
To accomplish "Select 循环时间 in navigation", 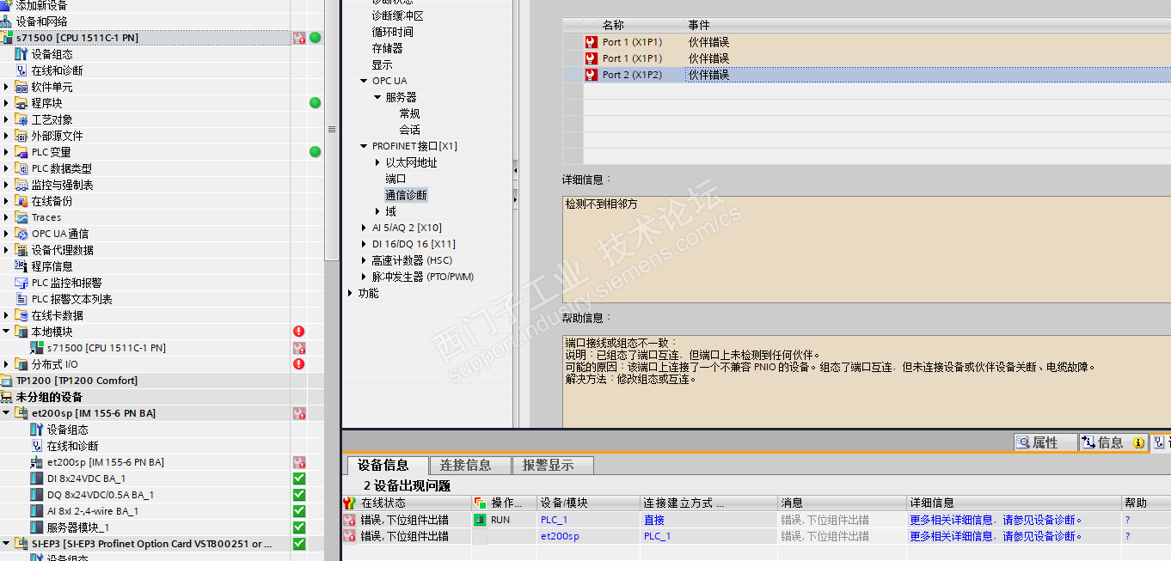I will 392,32.
